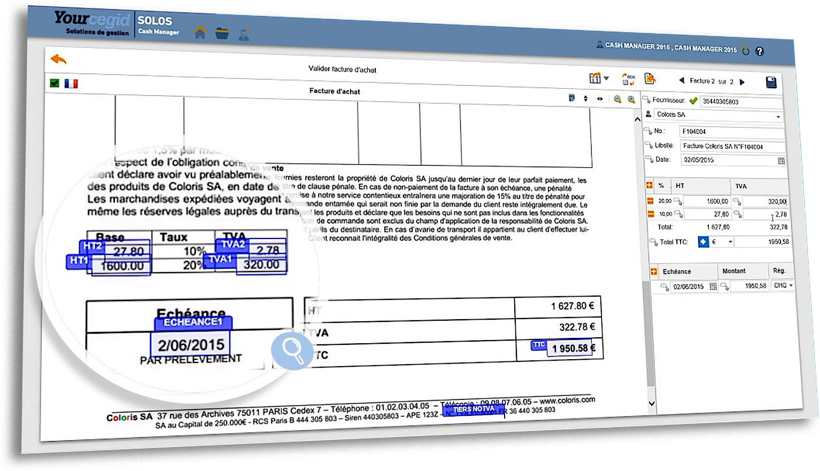
Task: Click the orange document export icon
Action: click(649, 79)
